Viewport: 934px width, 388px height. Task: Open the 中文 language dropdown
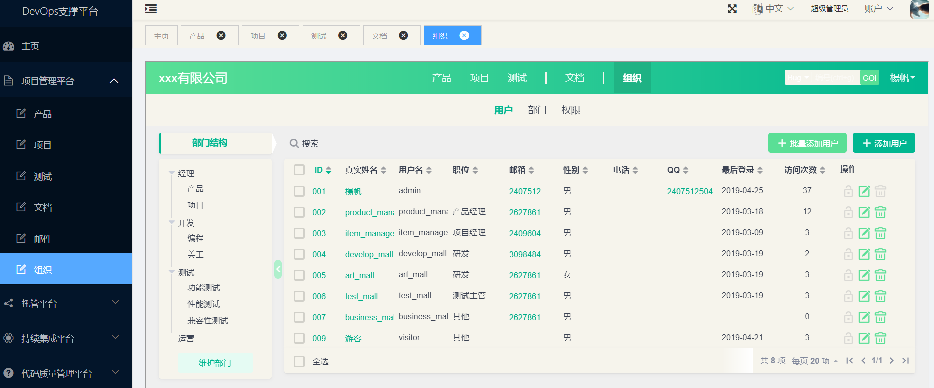(x=773, y=9)
